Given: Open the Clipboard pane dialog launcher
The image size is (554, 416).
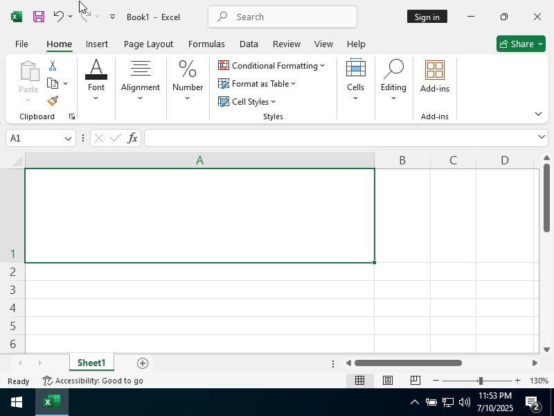Looking at the screenshot, I should (x=72, y=116).
